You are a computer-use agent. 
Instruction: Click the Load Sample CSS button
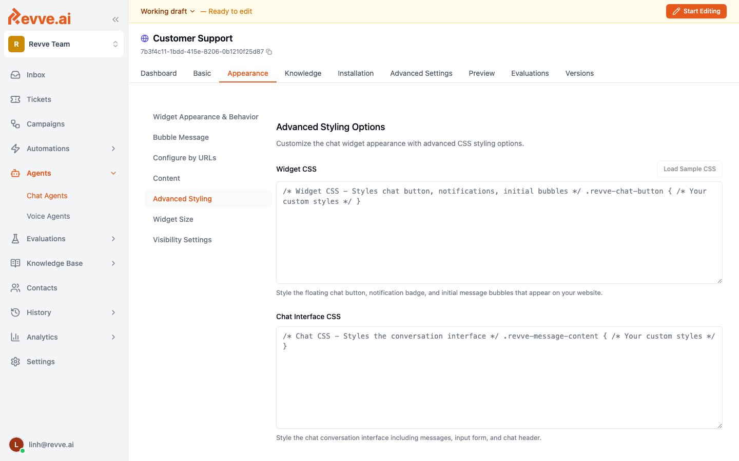coord(690,169)
